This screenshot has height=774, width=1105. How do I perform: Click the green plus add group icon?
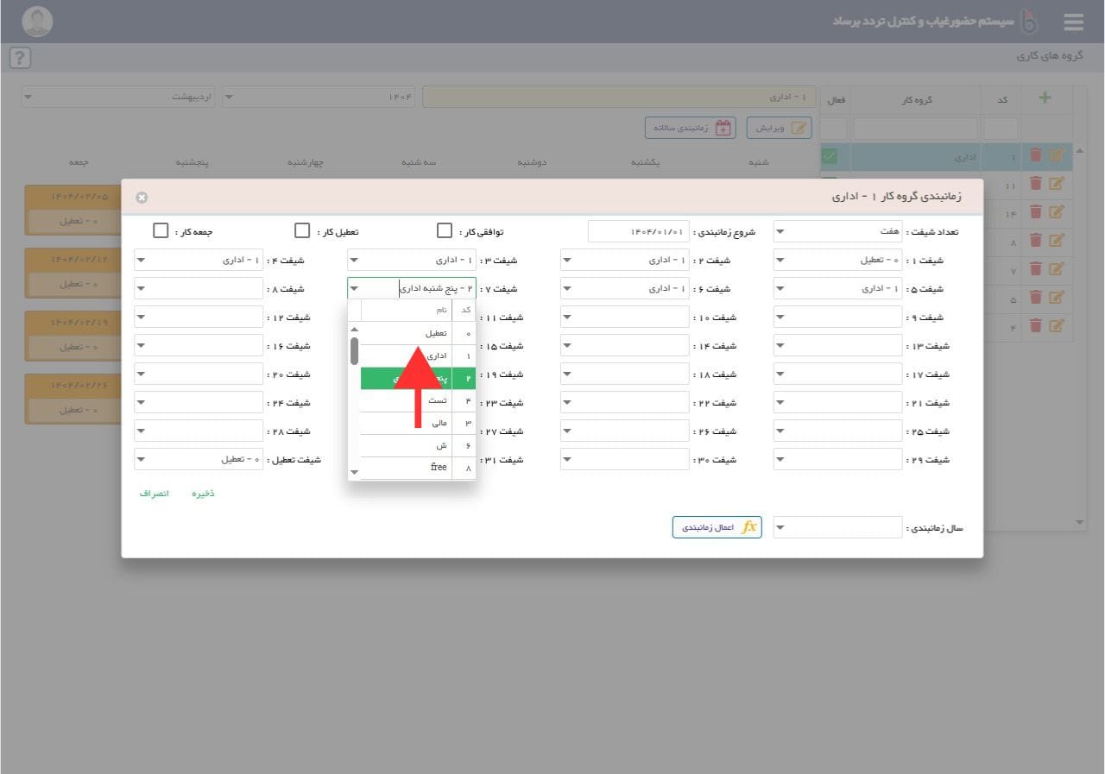pyautogui.click(x=1045, y=98)
